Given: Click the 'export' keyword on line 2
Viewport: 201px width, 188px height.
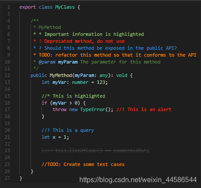Looking at the screenshot, I should pyautogui.click(x=28, y=7).
